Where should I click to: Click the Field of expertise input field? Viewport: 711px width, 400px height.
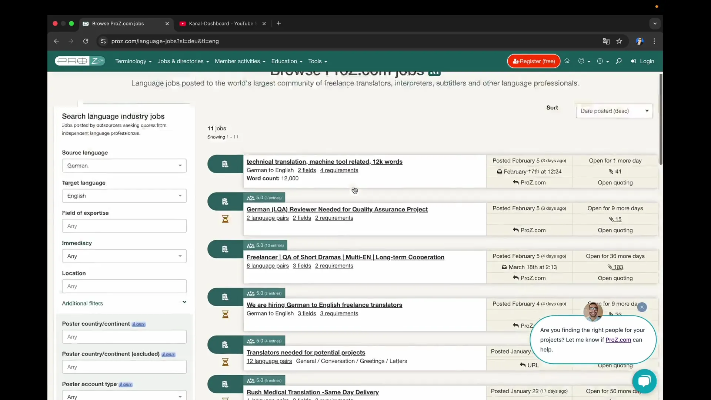(124, 226)
